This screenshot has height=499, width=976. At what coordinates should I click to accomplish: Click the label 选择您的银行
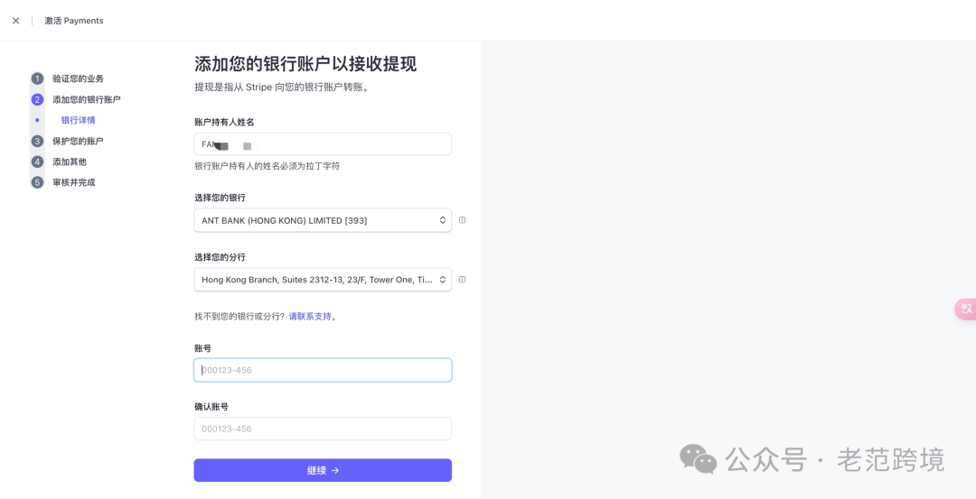pos(221,198)
